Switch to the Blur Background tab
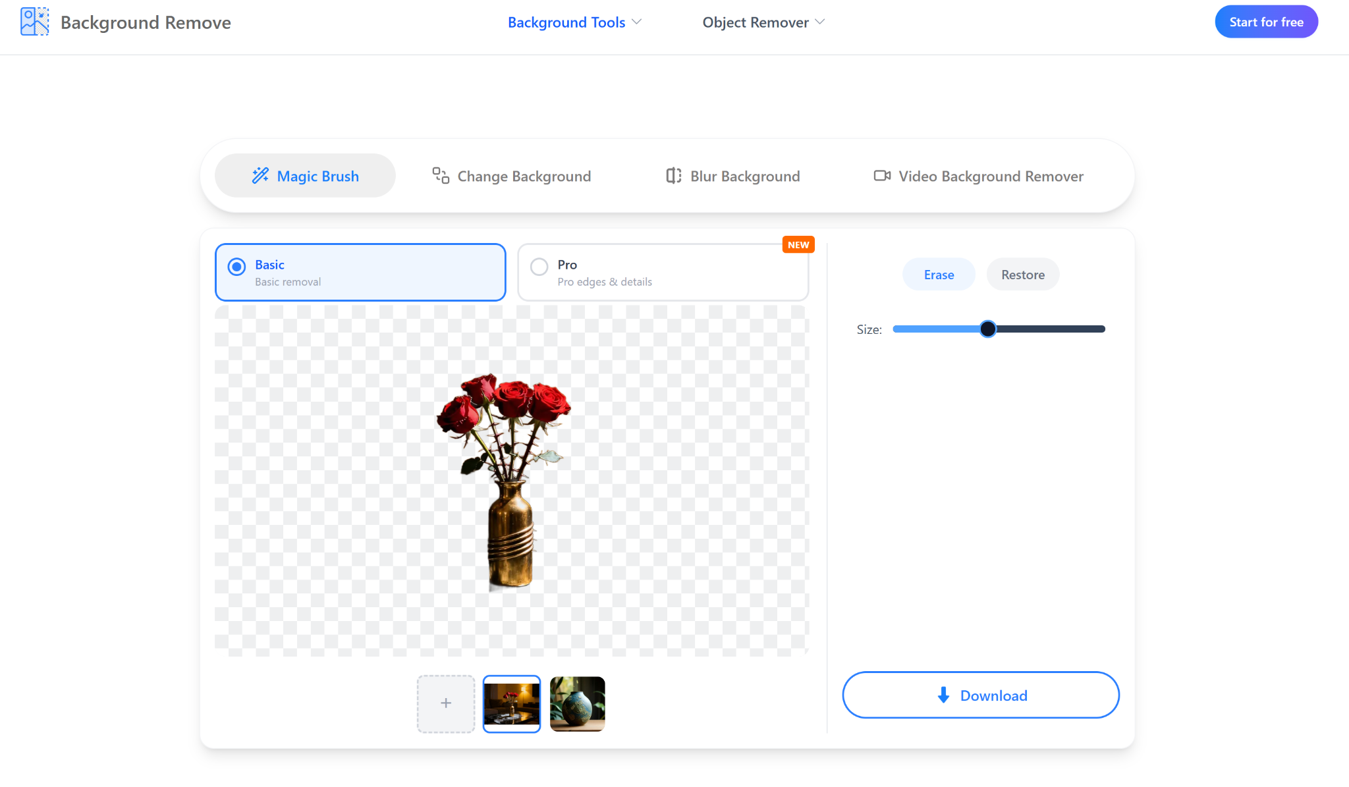The width and height of the screenshot is (1349, 787). coord(732,176)
